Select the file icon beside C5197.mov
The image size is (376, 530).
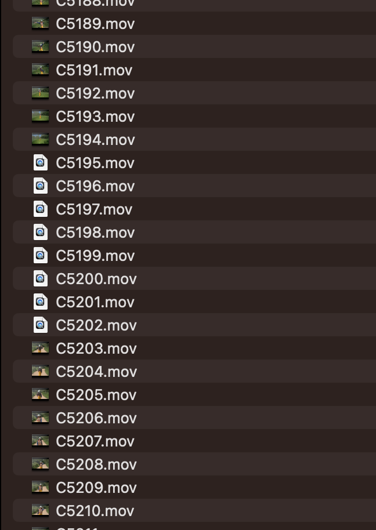pyautogui.click(x=40, y=209)
